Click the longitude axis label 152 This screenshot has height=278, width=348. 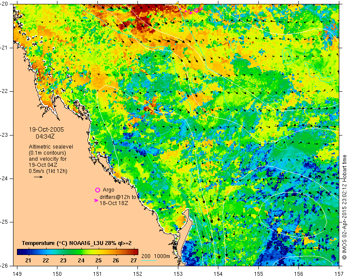[x=137, y=274]
